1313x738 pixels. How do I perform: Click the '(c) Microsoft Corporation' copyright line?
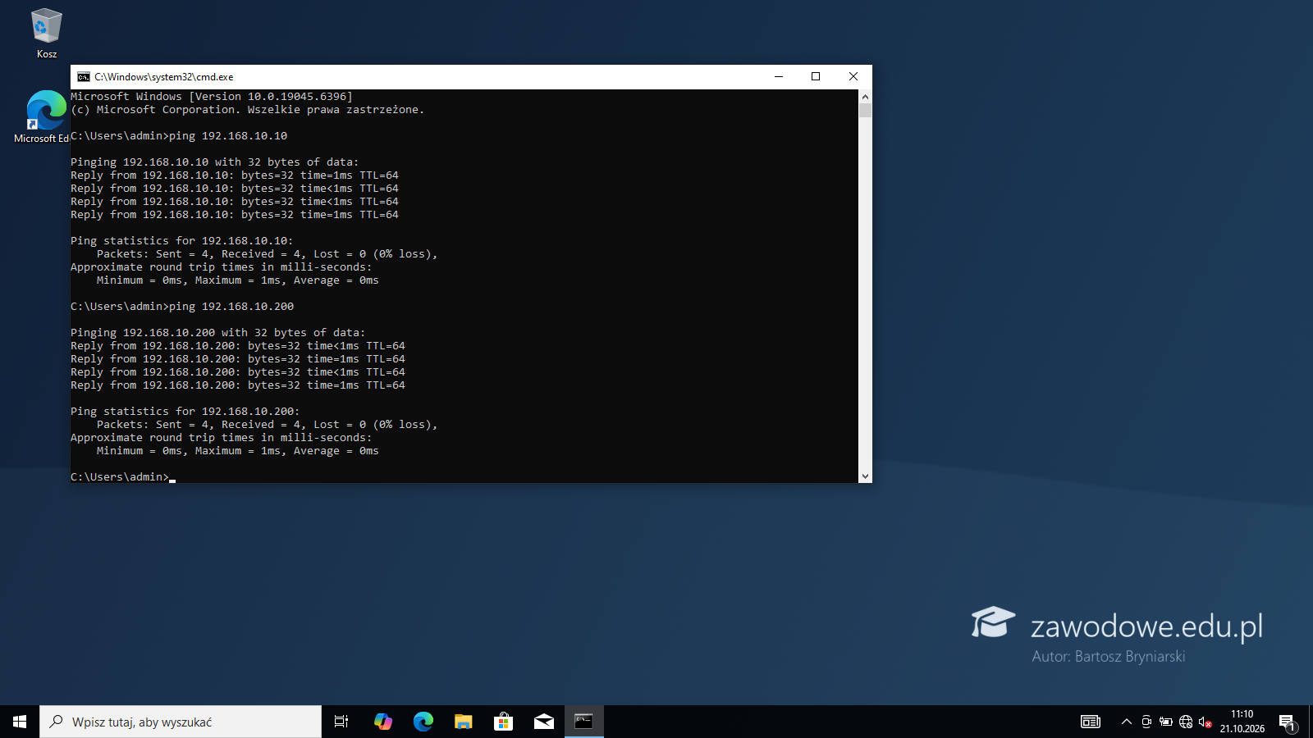pos(248,110)
